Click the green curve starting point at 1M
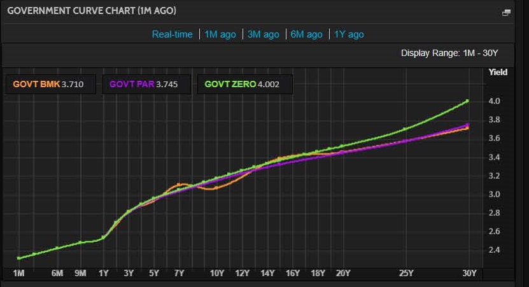This screenshot has width=529, height=287. 18,258
